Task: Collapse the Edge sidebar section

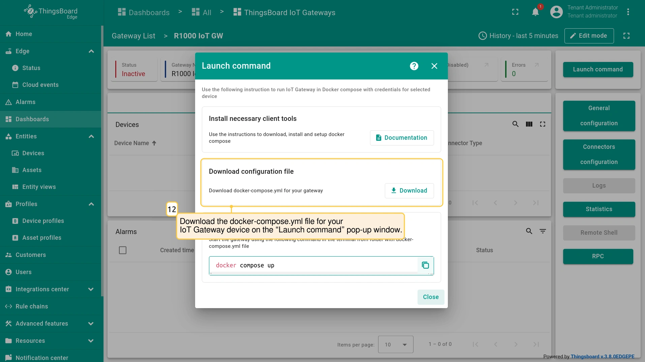Action: pos(91,51)
